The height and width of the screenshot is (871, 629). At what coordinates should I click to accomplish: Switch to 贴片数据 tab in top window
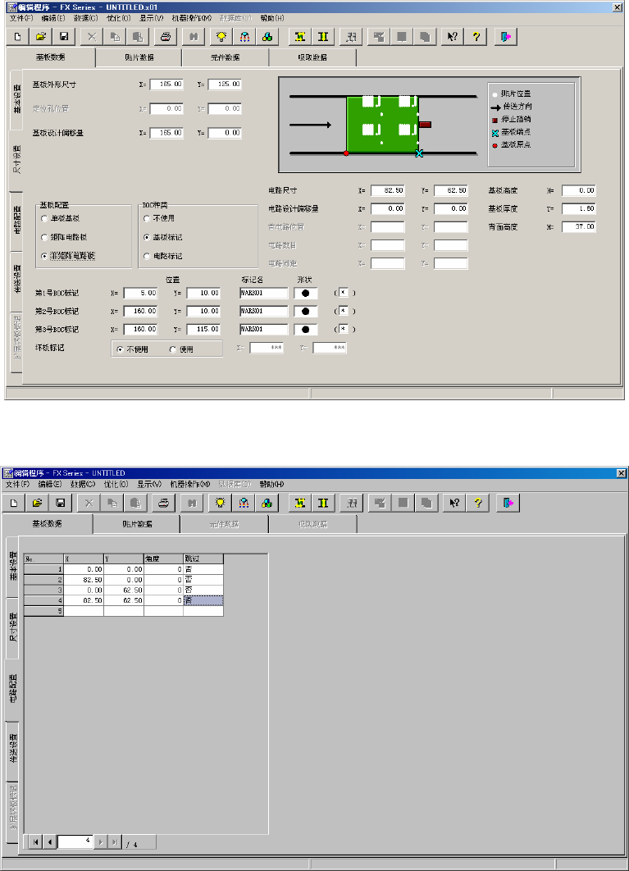tap(139, 57)
